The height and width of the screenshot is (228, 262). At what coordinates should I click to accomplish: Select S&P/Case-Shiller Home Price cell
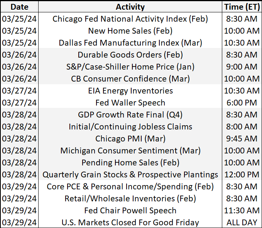tap(130, 66)
